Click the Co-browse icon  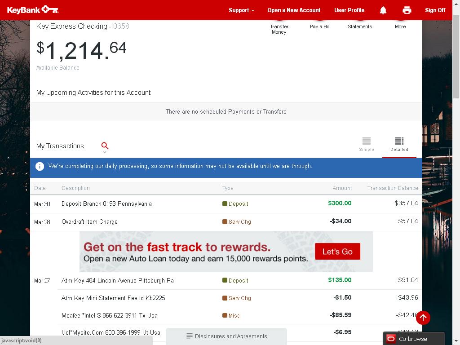391,339
